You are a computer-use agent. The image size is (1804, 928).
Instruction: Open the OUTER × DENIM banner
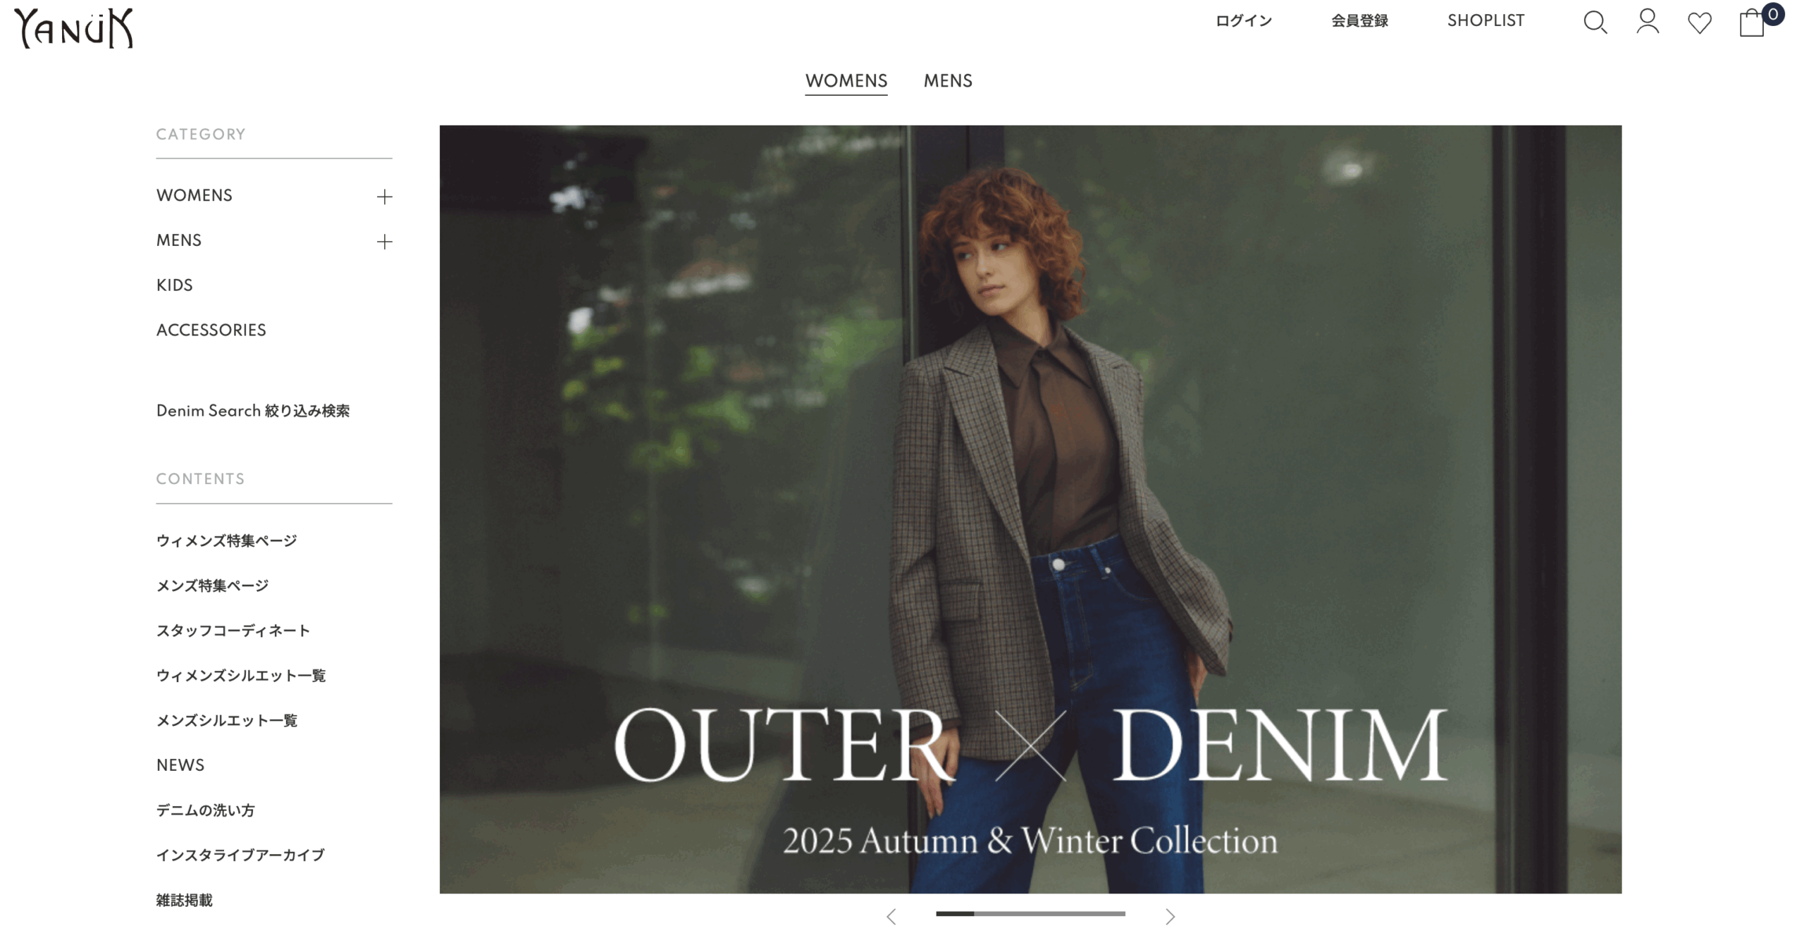(x=1030, y=509)
